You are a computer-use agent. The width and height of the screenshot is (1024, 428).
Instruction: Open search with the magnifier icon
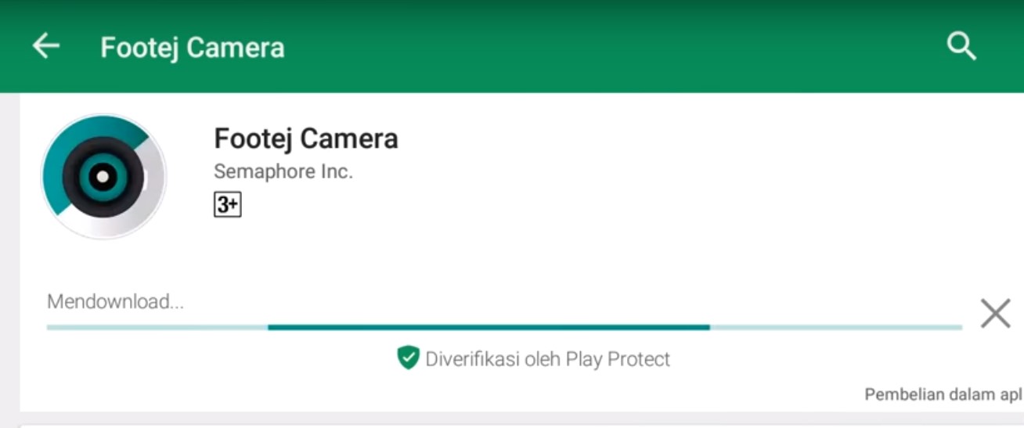click(x=961, y=47)
